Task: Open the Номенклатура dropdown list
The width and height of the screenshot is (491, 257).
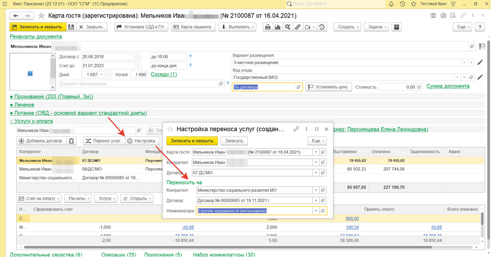Action: [x=316, y=211]
